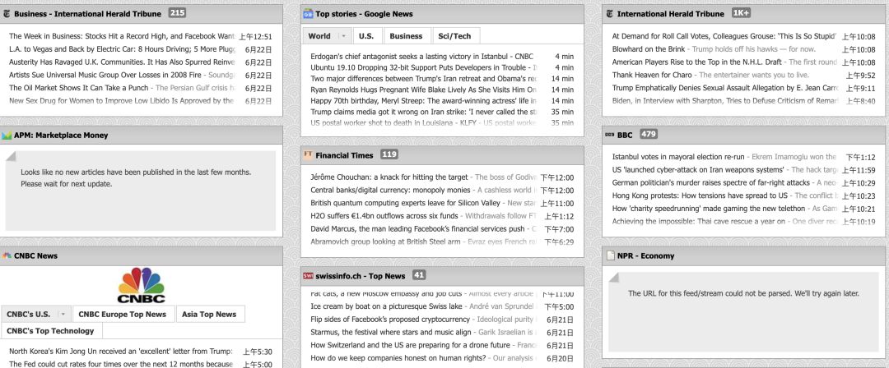
Task: Open 'The Week in Business: Stocks Hit a Record High' article
Action: click(121, 36)
